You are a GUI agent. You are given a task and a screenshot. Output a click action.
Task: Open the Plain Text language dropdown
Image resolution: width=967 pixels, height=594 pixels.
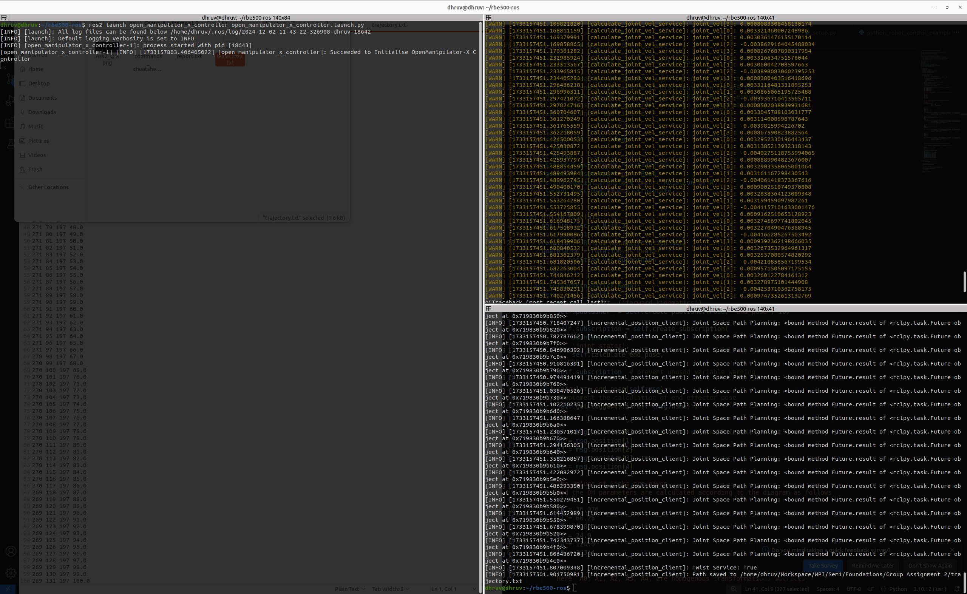(350, 589)
